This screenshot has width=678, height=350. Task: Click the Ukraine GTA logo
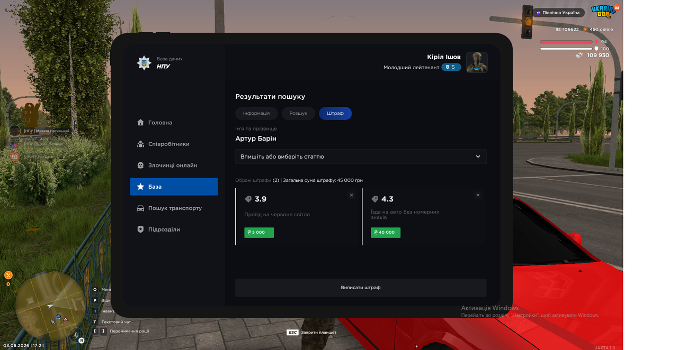pos(603,12)
